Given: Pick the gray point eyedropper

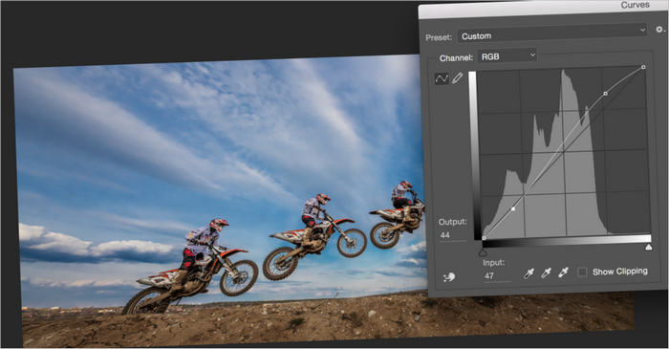Looking at the screenshot, I should point(546,273).
